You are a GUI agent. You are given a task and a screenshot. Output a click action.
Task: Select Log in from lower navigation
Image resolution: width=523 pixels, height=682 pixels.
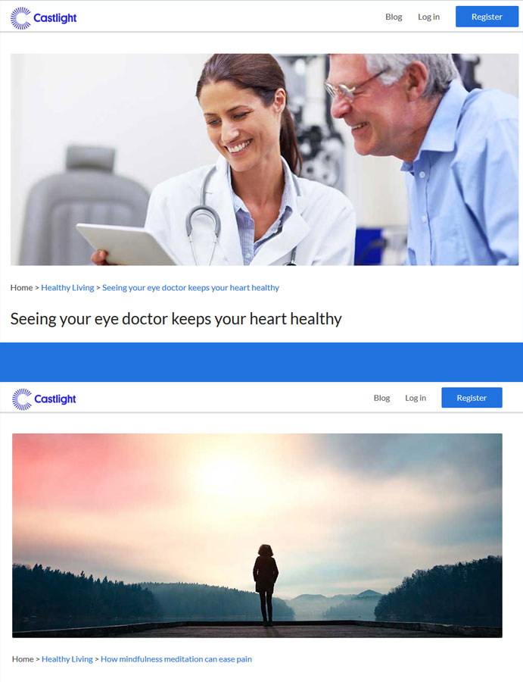[416, 398]
